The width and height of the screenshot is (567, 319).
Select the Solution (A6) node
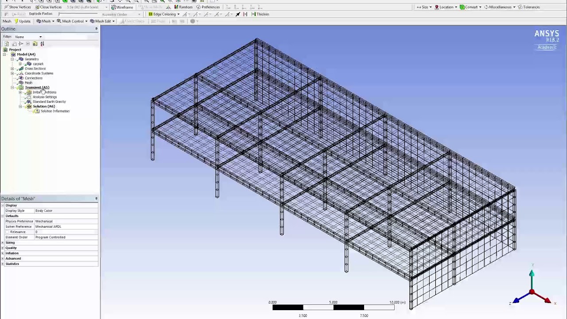[43, 106]
